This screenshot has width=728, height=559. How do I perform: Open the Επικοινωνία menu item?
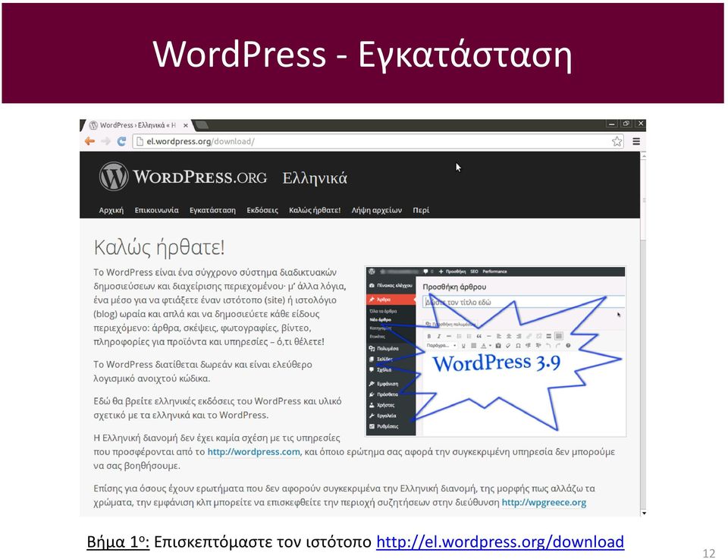point(156,210)
